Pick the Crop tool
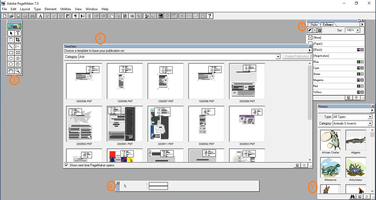The width and height of the screenshot is (376, 200). [18, 40]
